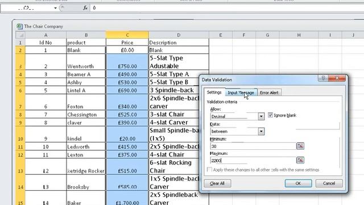
Task: Click cell containing 'Foxton'
Action: [x=86, y=102]
